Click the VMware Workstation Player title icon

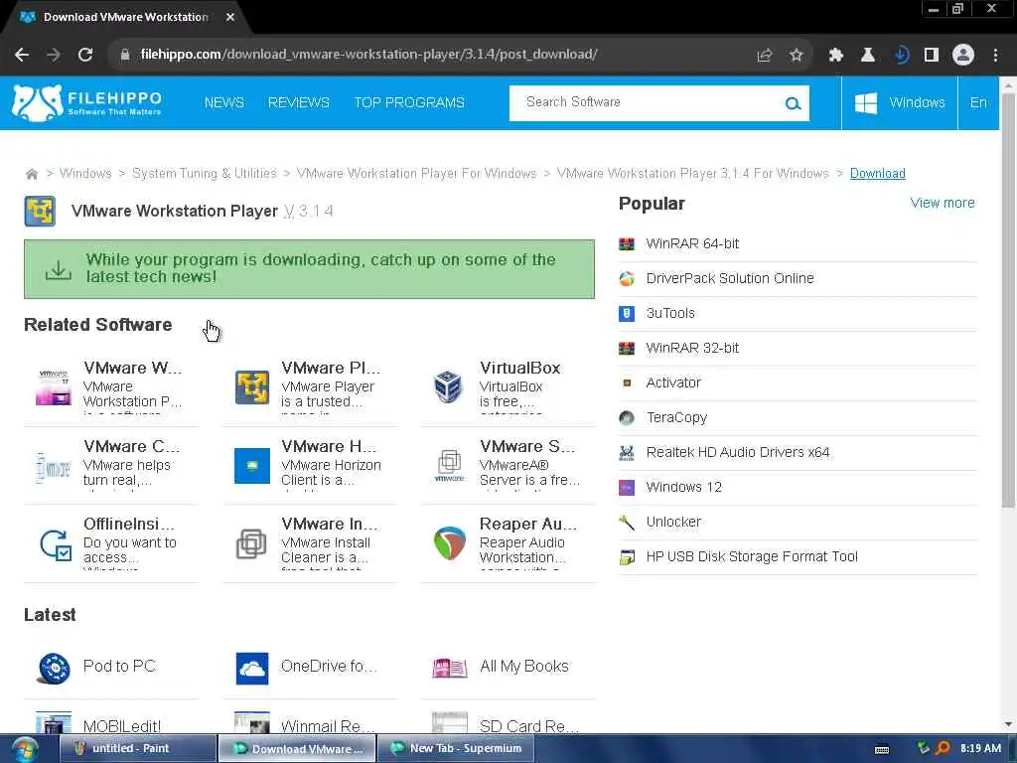(40, 211)
